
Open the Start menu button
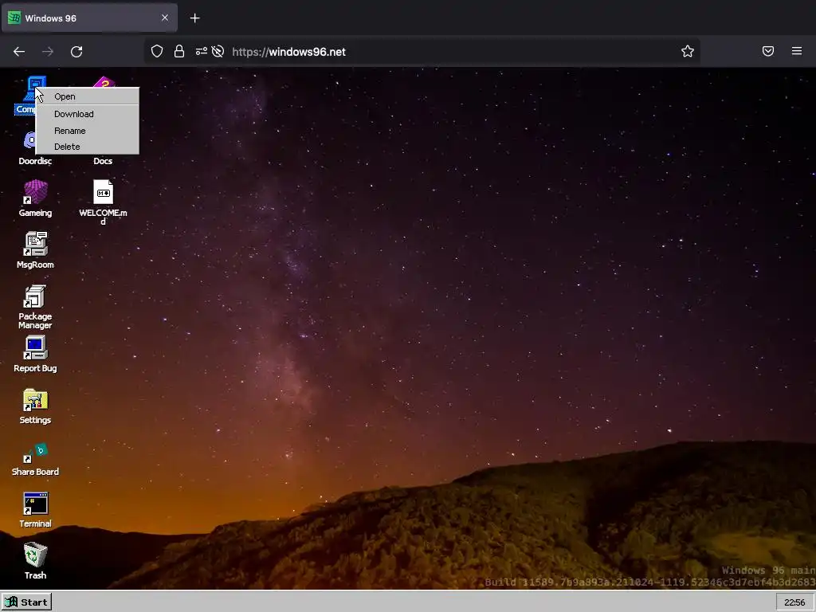point(26,602)
